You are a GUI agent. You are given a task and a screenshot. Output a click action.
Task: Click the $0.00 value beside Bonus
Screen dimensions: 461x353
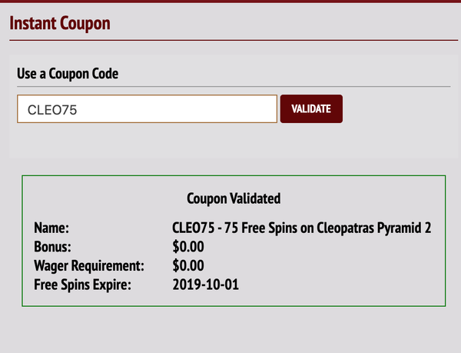tap(189, 247)
